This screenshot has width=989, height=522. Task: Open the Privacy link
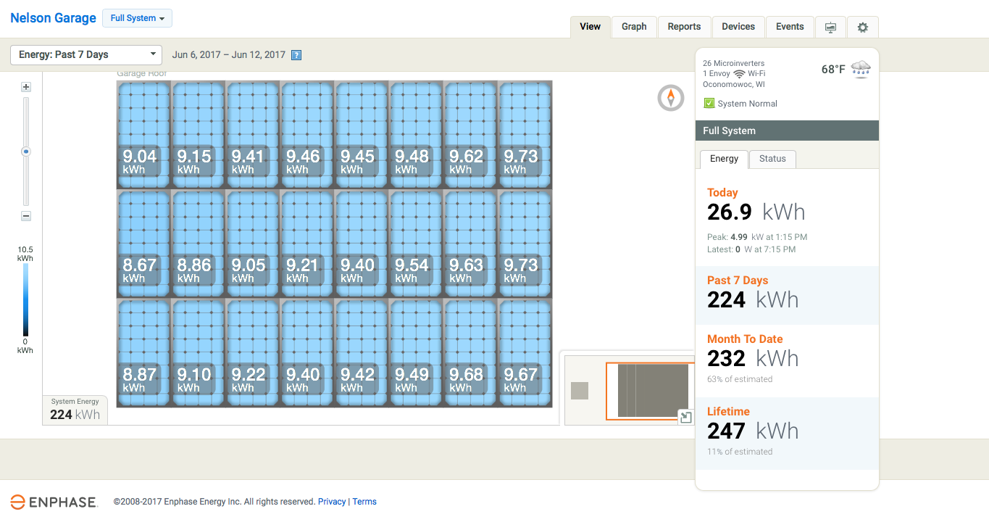[332, 502]
